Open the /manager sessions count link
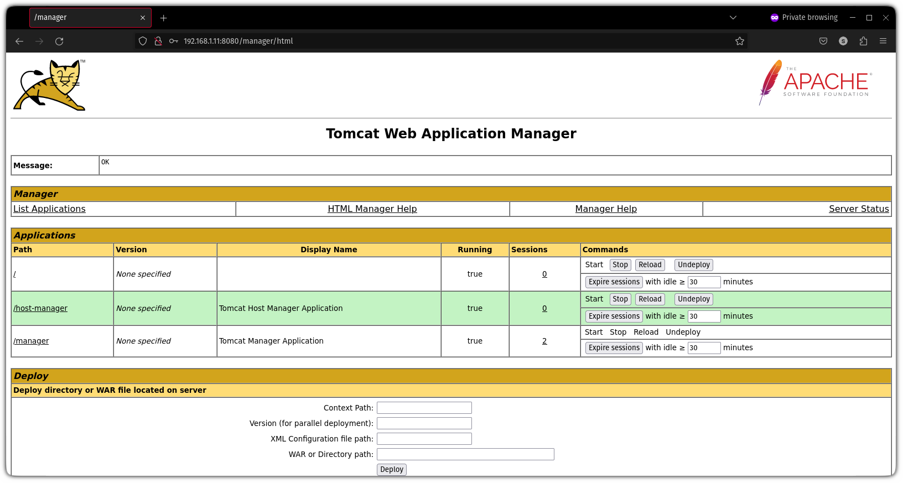The height and width of the screenshot is (483, 903). [544, 341]
